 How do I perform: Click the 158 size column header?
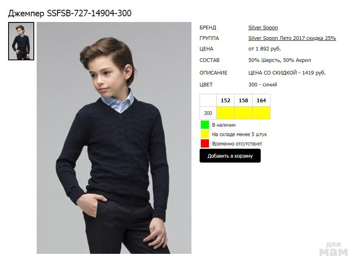click(x=243, y=100)
